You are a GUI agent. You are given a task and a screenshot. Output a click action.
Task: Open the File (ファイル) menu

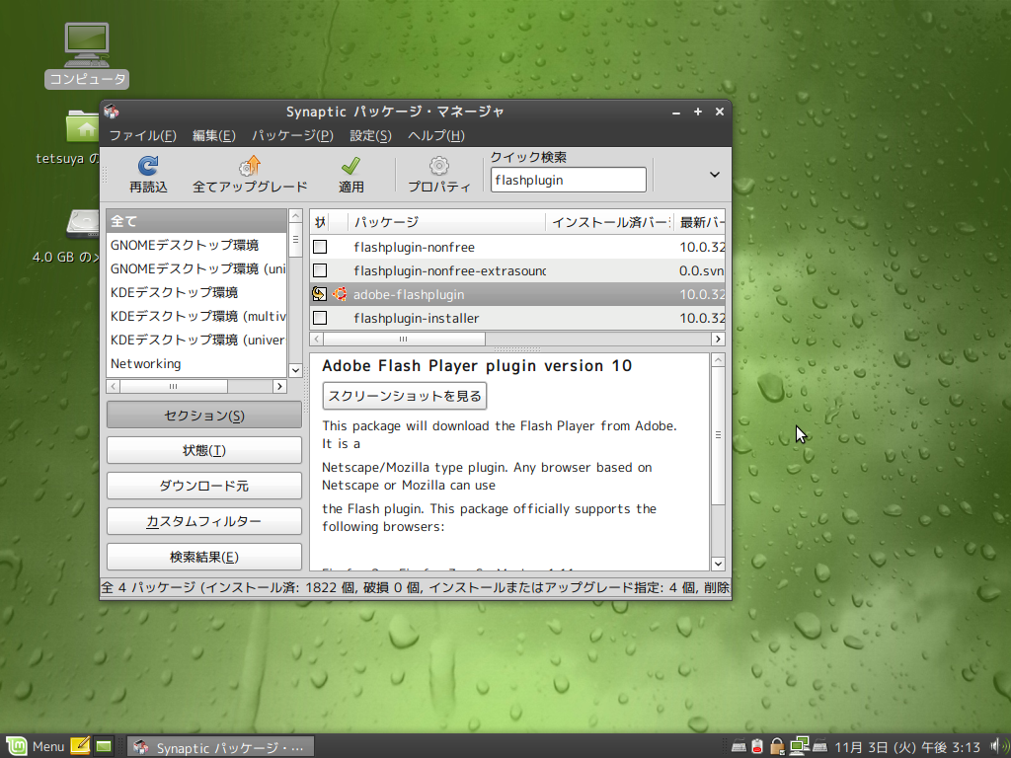tap(142, 135)
